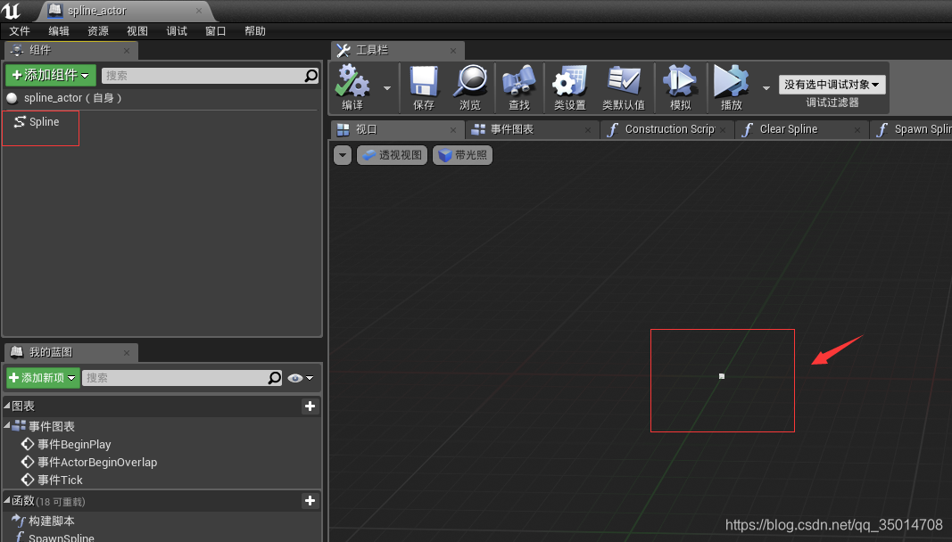Viewport: 952px width, 542px height.
Task: Open the 编辑 menu
Action: [x=59, y=31]
